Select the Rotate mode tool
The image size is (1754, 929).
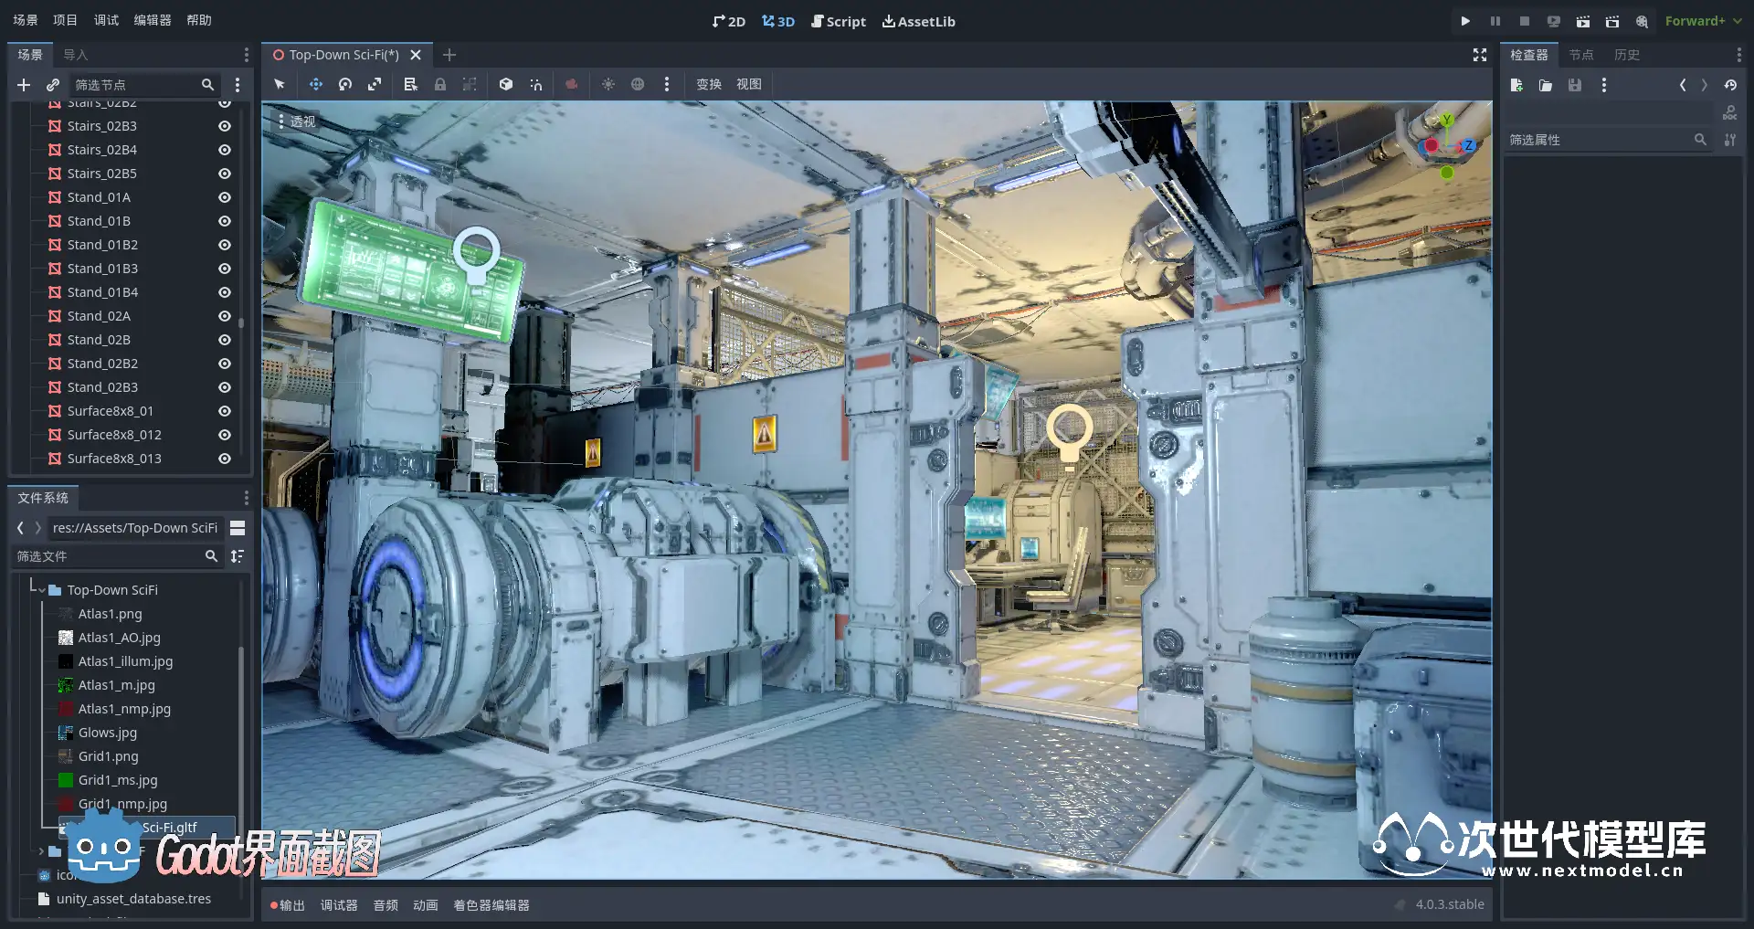[344, 84]
